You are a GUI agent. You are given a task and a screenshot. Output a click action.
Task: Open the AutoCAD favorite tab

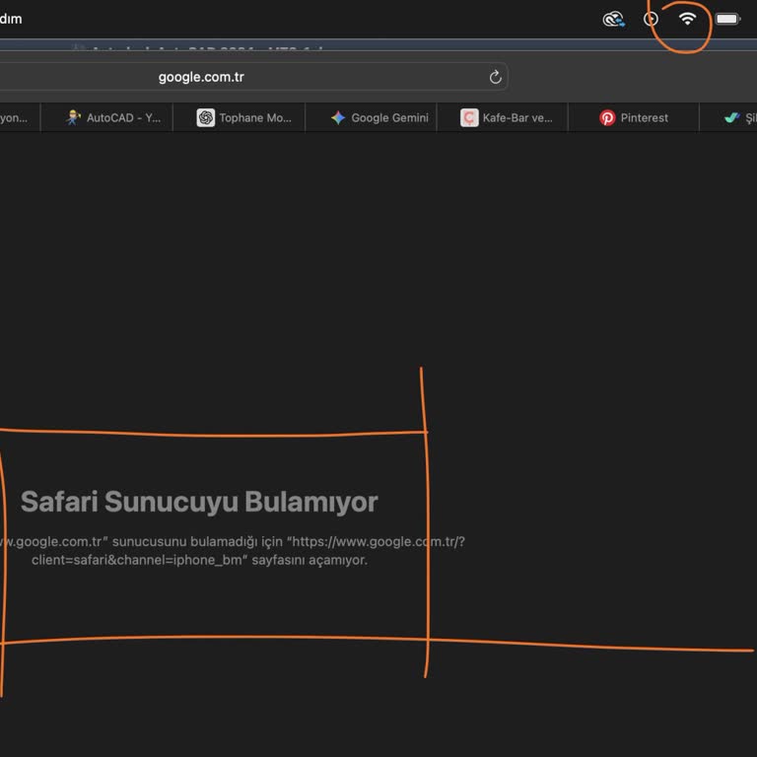(106, 117)
